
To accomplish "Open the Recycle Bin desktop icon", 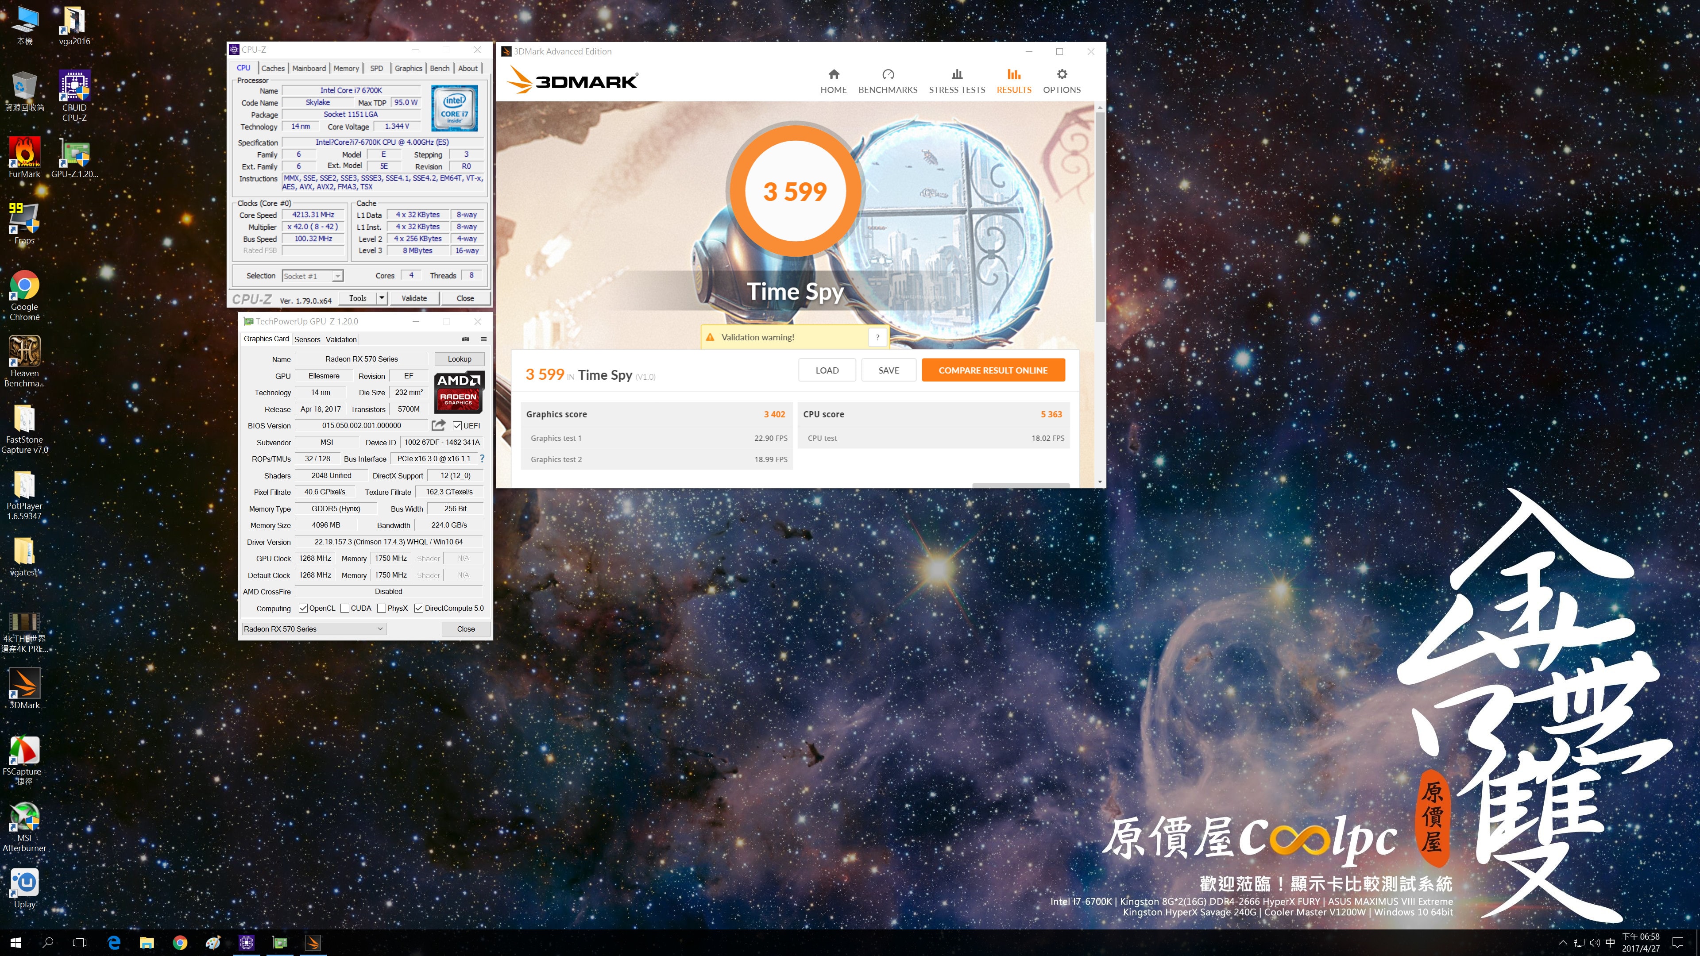I will tap(24, 91).
